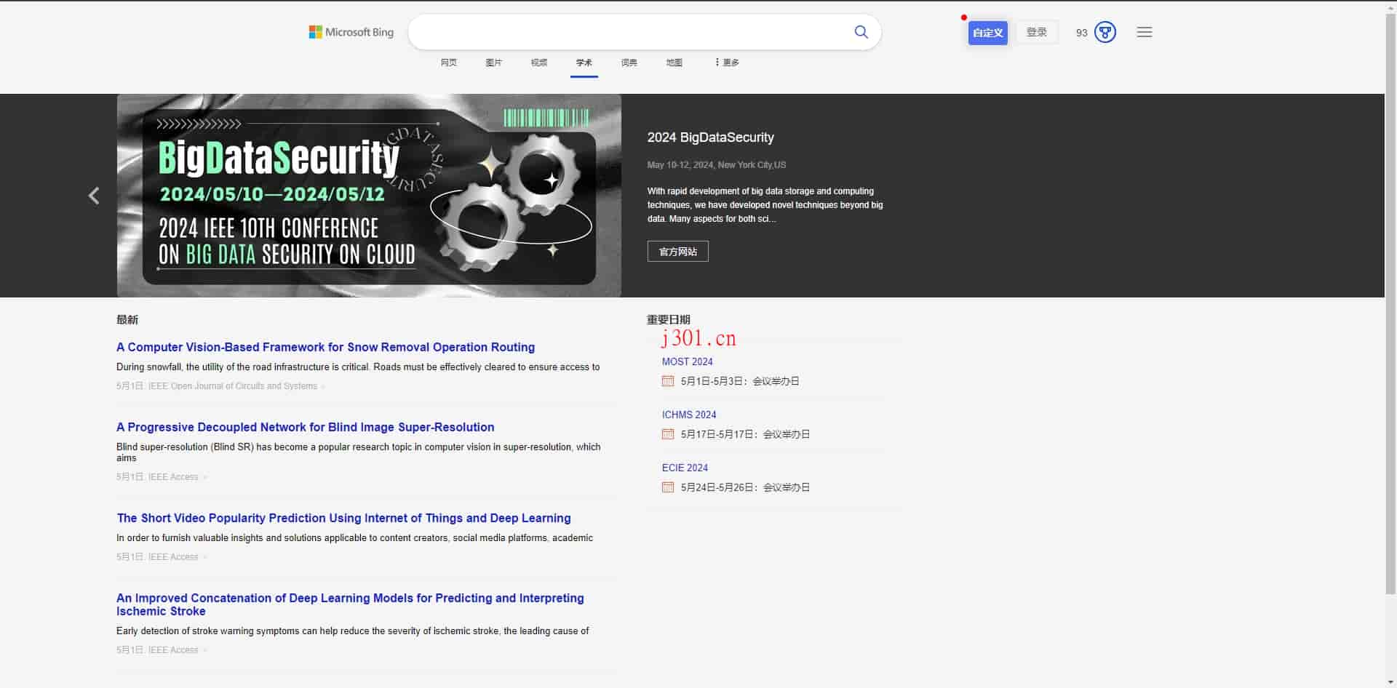Select the 学术 tab
This screenshot has height=688, width=1397.
pos(584,63)
